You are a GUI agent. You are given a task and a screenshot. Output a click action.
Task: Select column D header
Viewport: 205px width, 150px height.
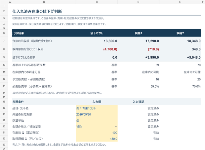tap(139, 2)
